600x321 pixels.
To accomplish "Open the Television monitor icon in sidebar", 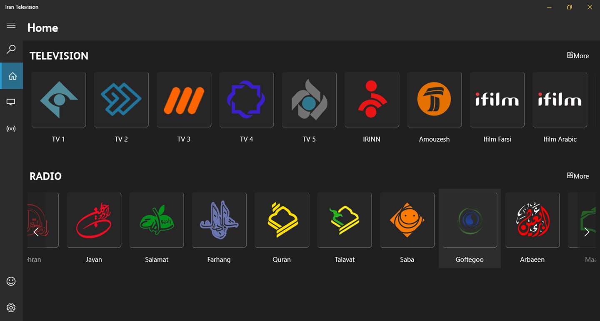I will tap(11, 102).
